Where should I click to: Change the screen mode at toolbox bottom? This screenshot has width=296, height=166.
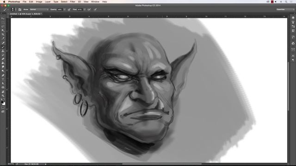coord(3,112)
